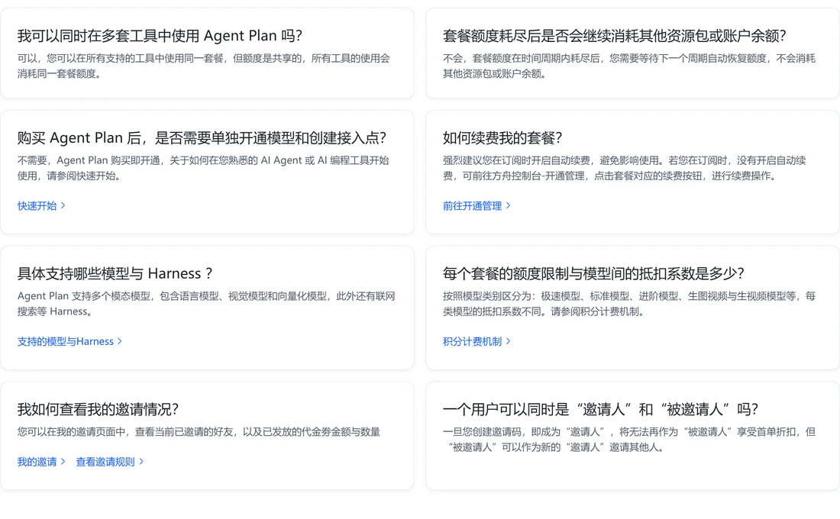Click the chevron arrow beside 支持的模型与Harness
Image resolution: width=840 pixels, height=519 pixels.
point(120,341)
